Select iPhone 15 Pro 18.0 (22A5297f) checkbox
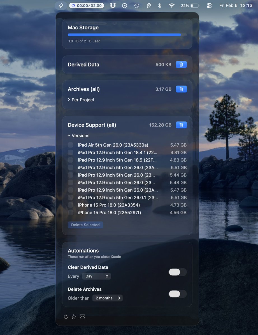 point(71,212)
